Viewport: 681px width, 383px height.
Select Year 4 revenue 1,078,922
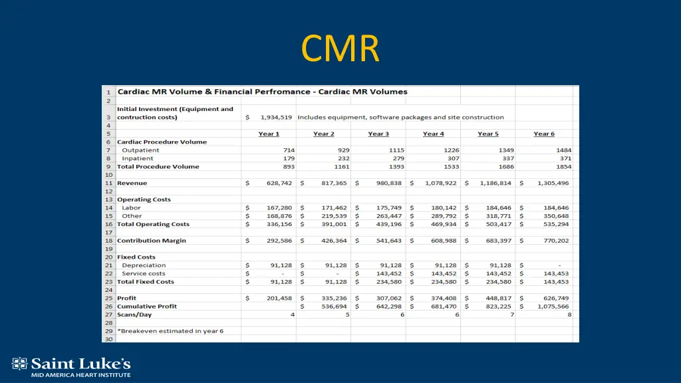[x=441, y=184]
